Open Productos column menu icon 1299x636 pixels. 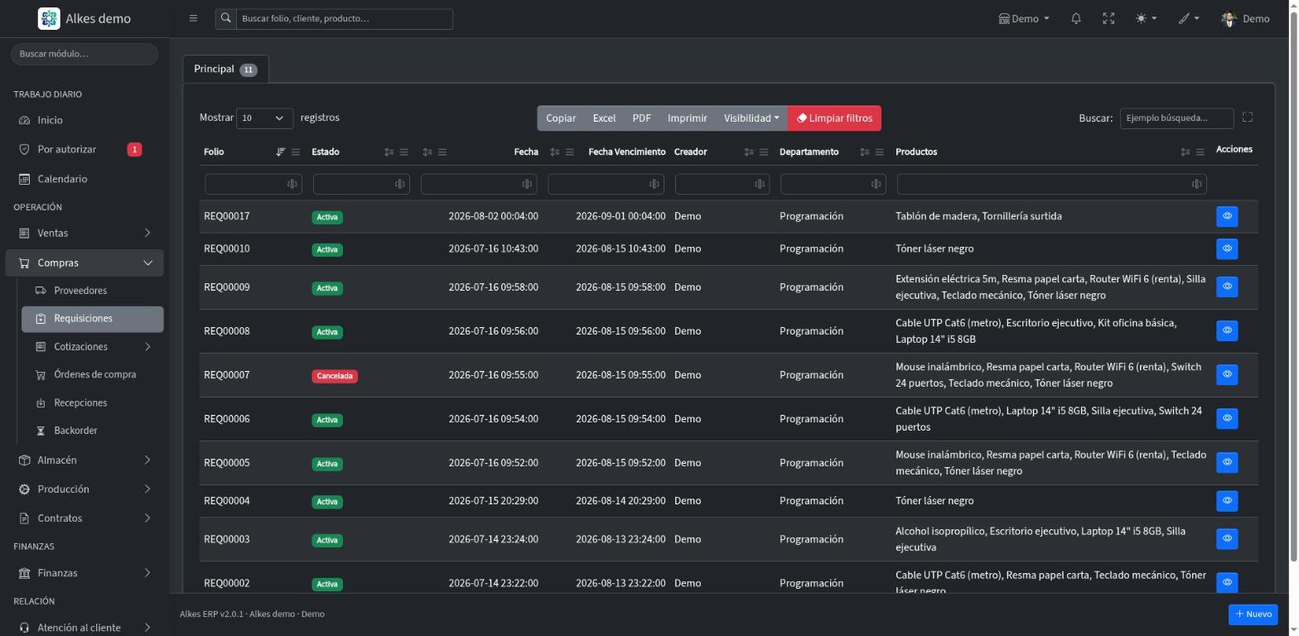click(x=1200, y=152)
